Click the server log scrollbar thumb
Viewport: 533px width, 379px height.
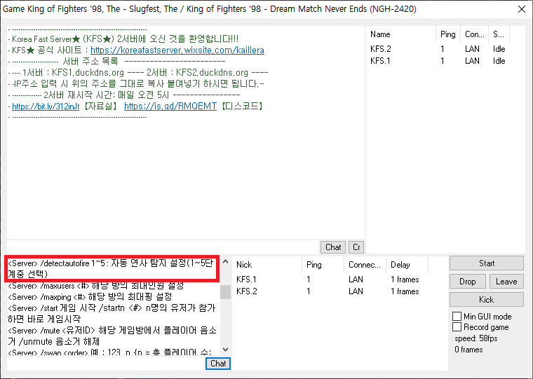(x=225, y=292)
